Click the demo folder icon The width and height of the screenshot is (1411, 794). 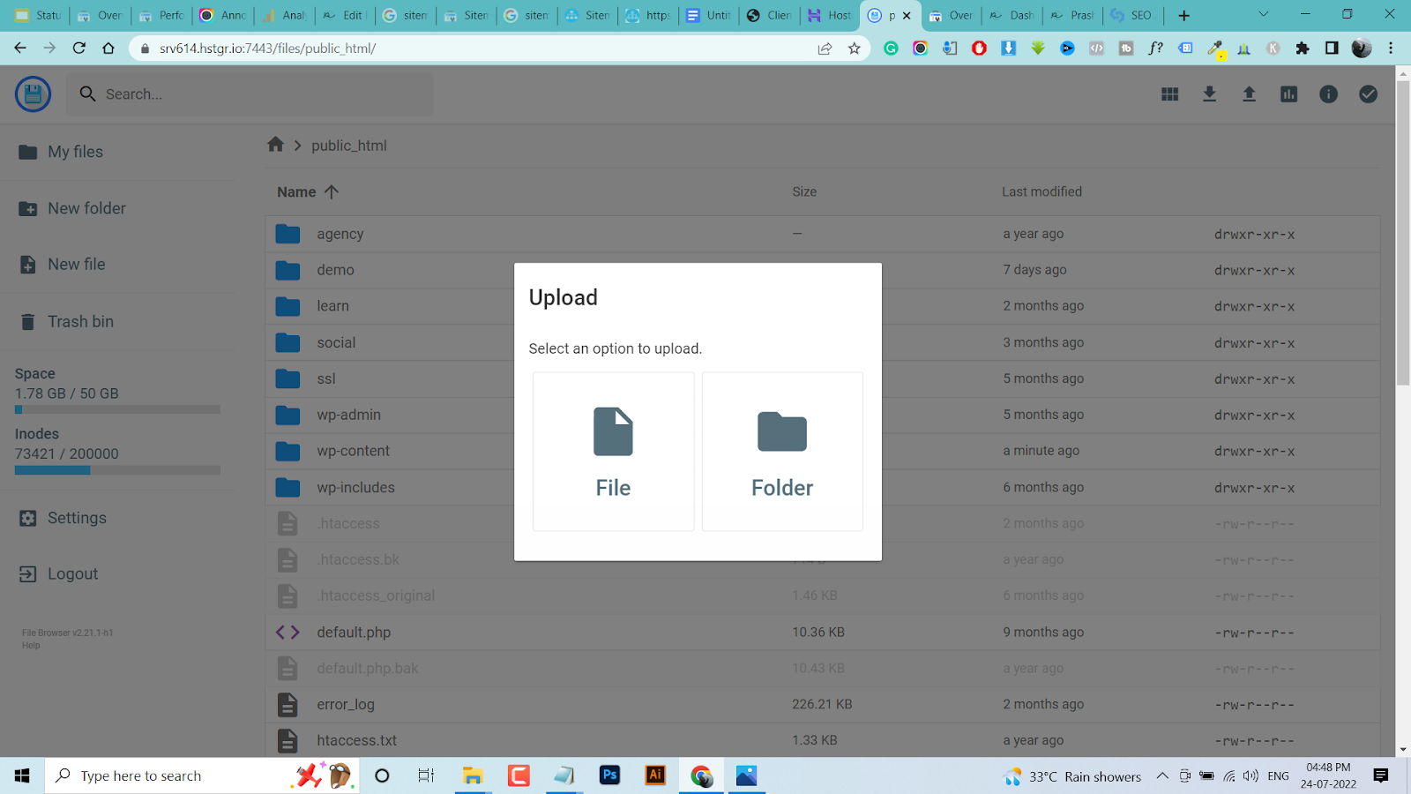tap(287, 270)
